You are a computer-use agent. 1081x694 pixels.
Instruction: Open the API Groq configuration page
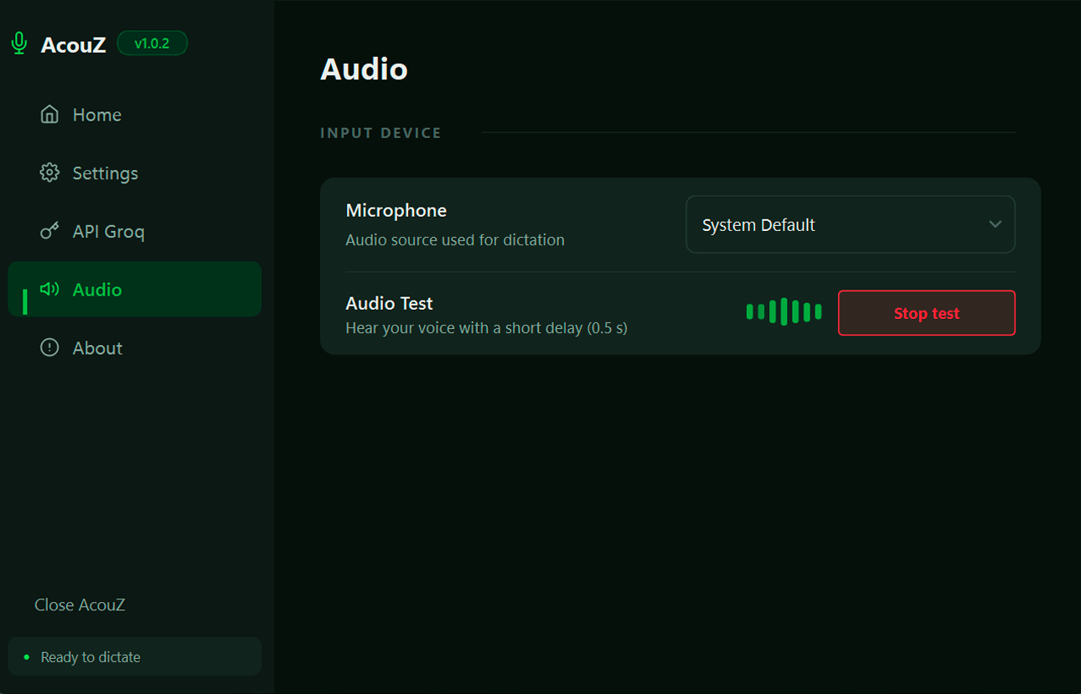coord(109,231)
